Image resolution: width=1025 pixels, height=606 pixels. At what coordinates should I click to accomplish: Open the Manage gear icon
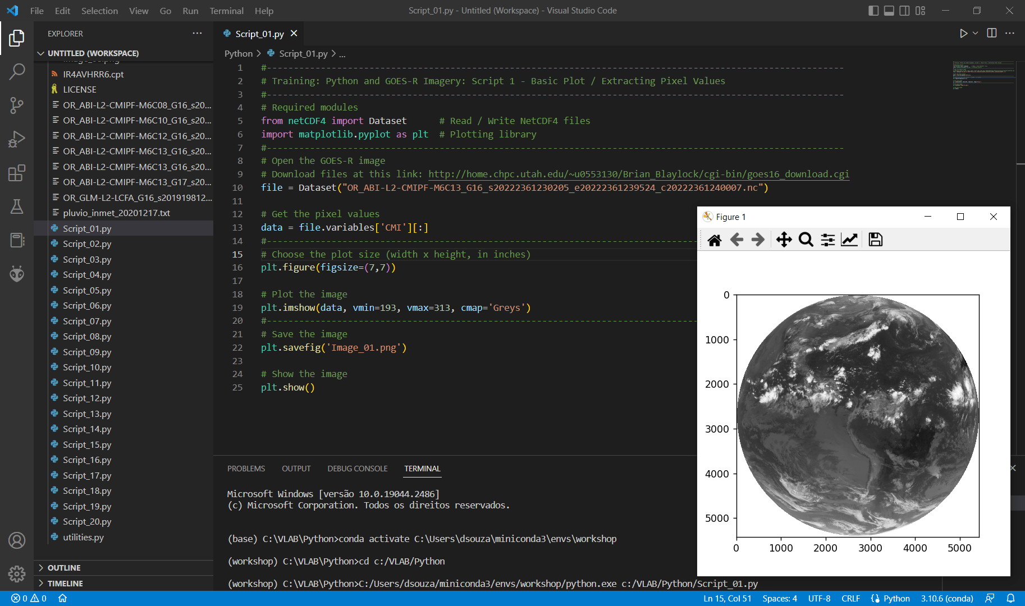[x=17, y=574]
